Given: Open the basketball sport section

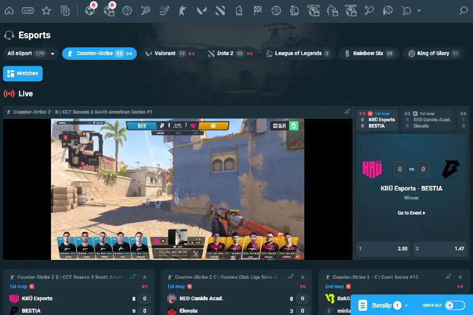Looking at the screenshot, I should pos(127,10).
